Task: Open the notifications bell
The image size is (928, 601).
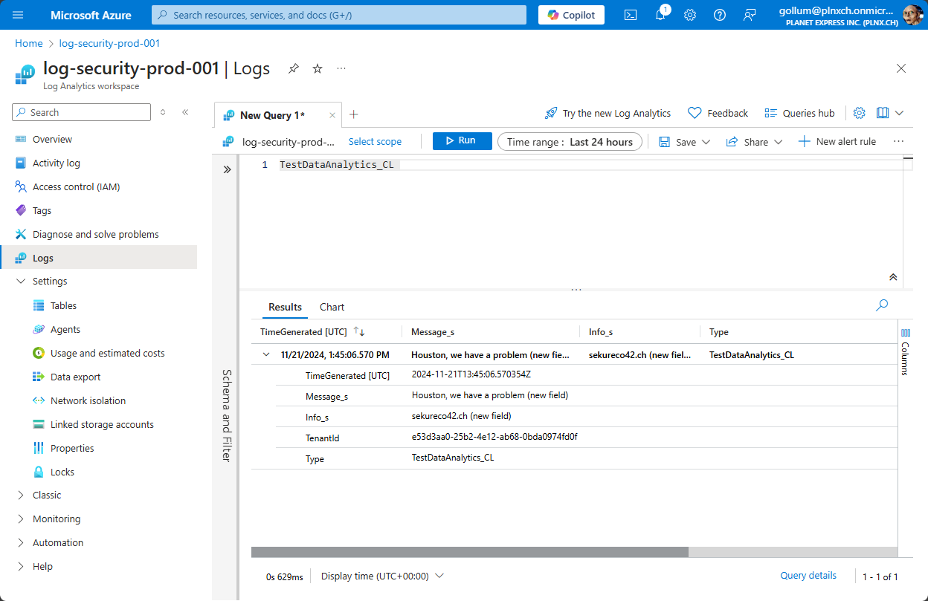Action: (x=660, y=15)
